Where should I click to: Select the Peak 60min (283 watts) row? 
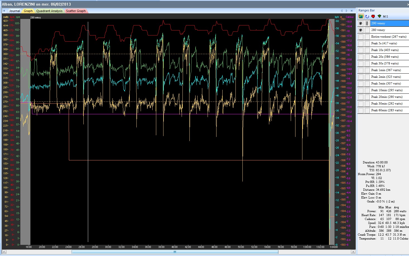pos(389,110)
